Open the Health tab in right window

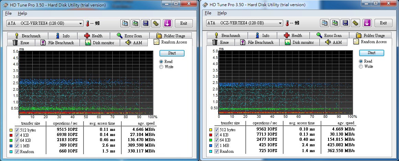point(293,36)
